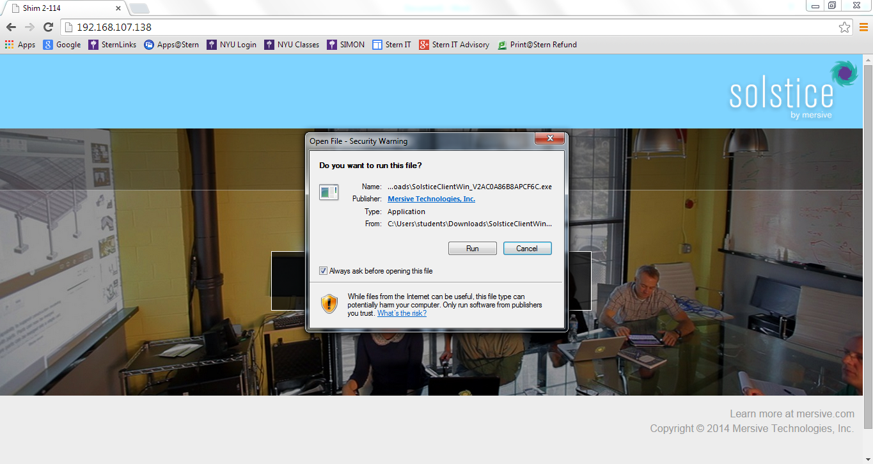
Task: Open the Apps@Stern bookmark
Action: [x=171, y=45]
